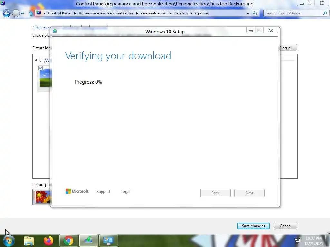Image resolution: width=330 pixels, height=247 pixels.
Task: Minimize the Control Panel window
Action: coord(302,3)
